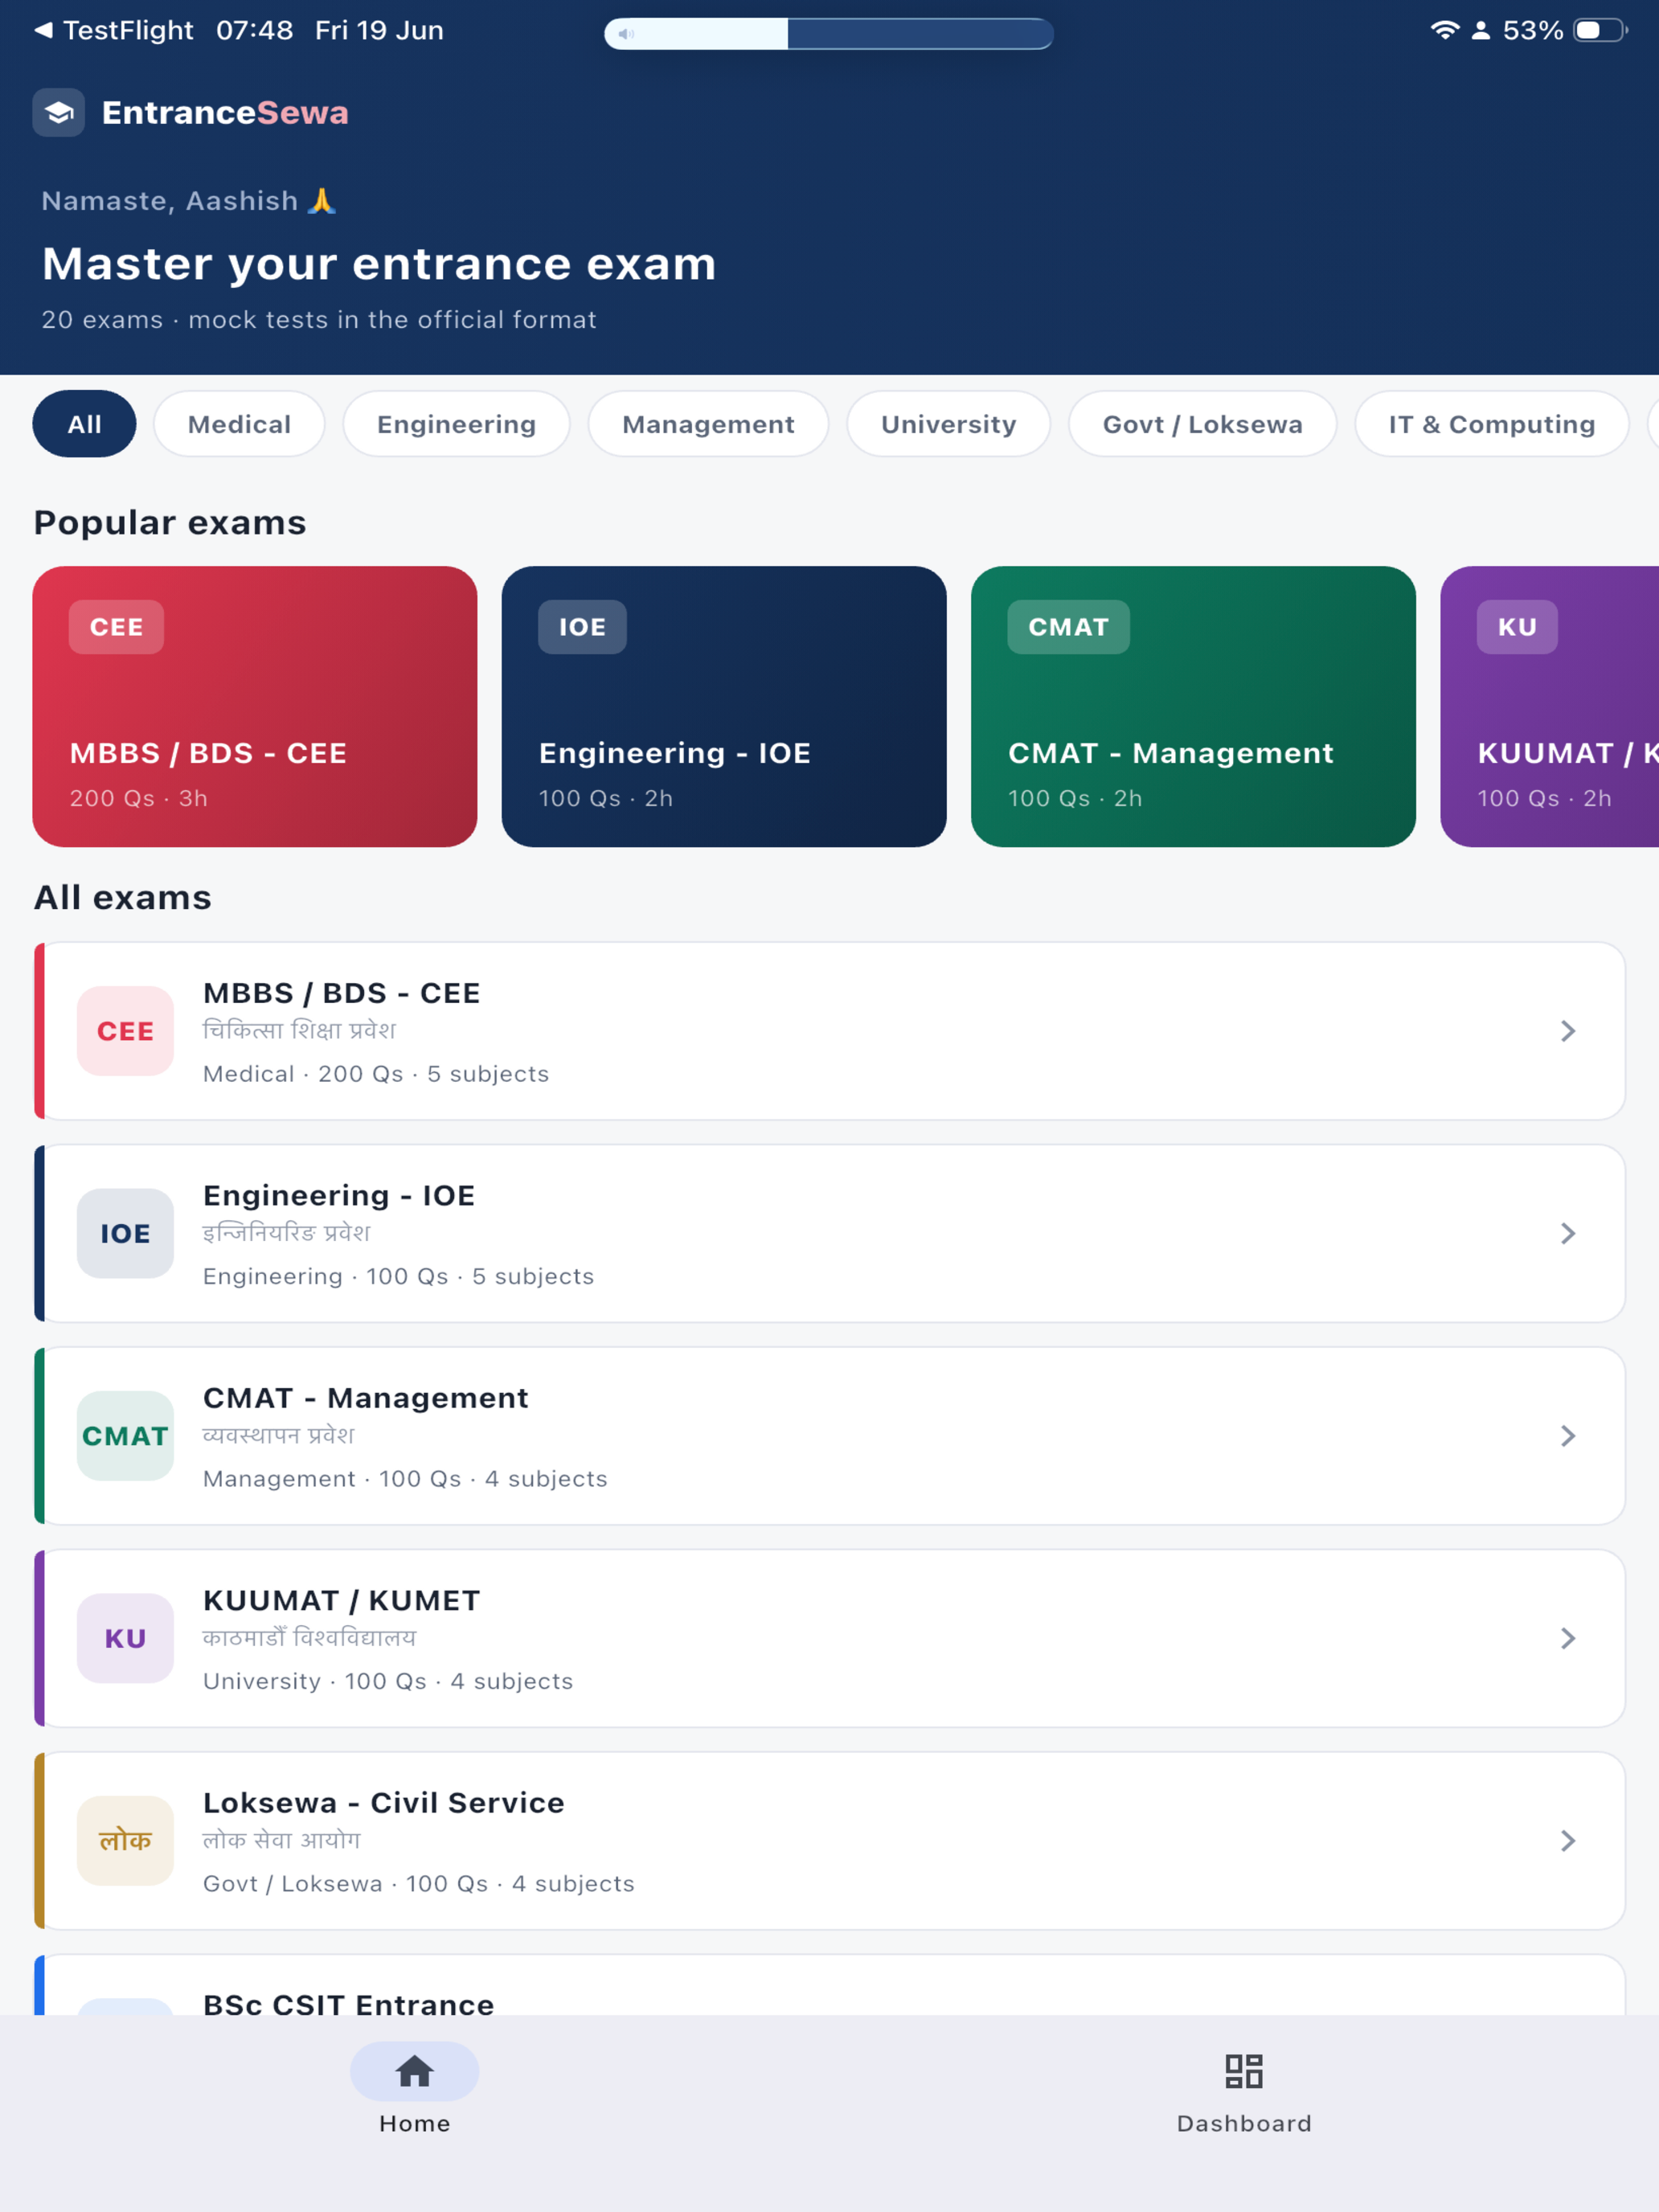Go to Home via the Home label
The height and width of the screenshot is (2212, 1659).
coord(414,2123)
